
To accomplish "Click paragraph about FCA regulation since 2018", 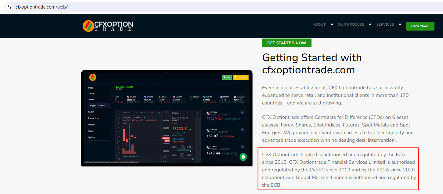I will pos(339,170).
